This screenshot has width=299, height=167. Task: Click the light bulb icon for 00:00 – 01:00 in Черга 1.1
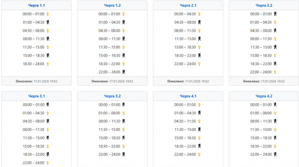48,14
